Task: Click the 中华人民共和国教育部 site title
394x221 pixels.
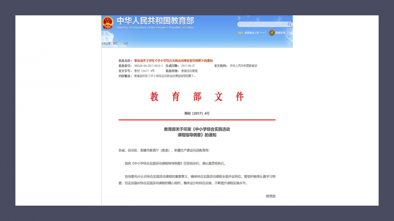Action: coord(155,20)
